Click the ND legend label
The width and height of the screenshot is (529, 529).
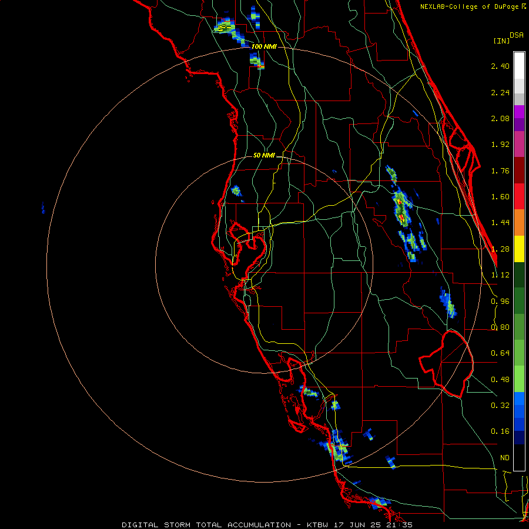(505, 458)
